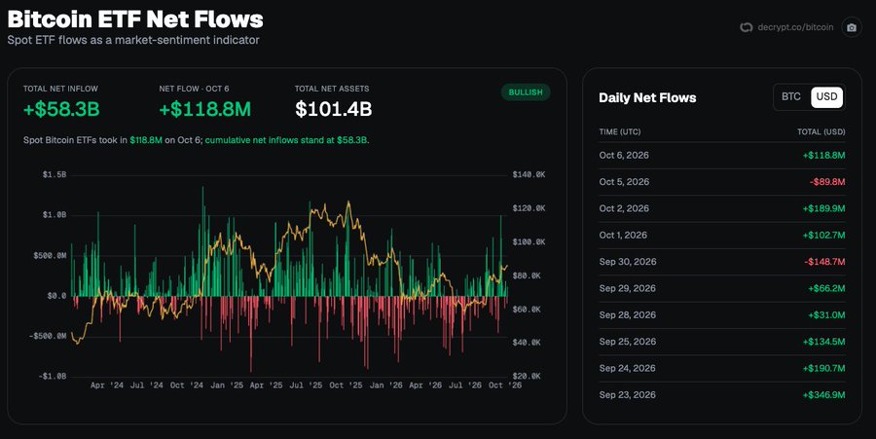This screenshot has height=439, width=876.
Task: Click the +$190.7M value
Action: [x=824, y=368]
